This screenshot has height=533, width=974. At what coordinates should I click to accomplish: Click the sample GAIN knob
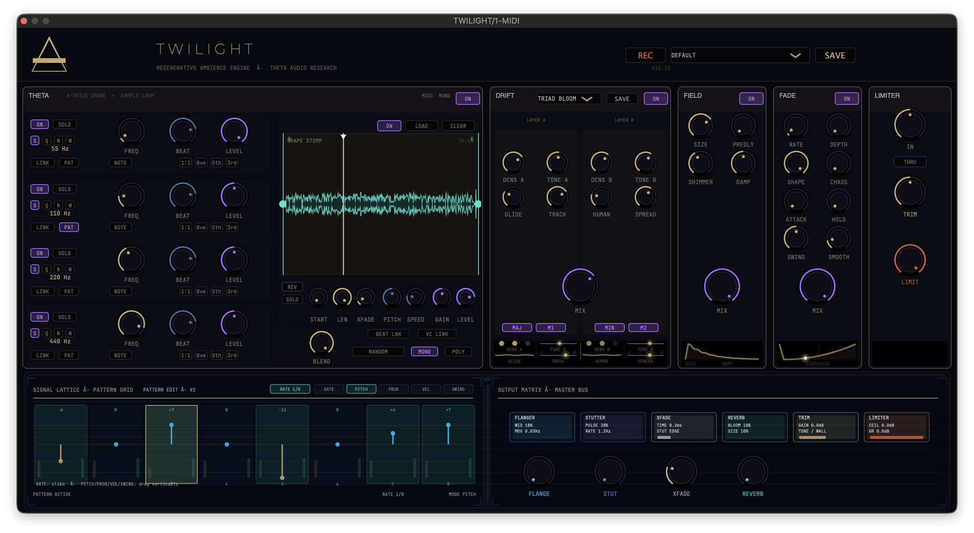[x=441, y=297]
